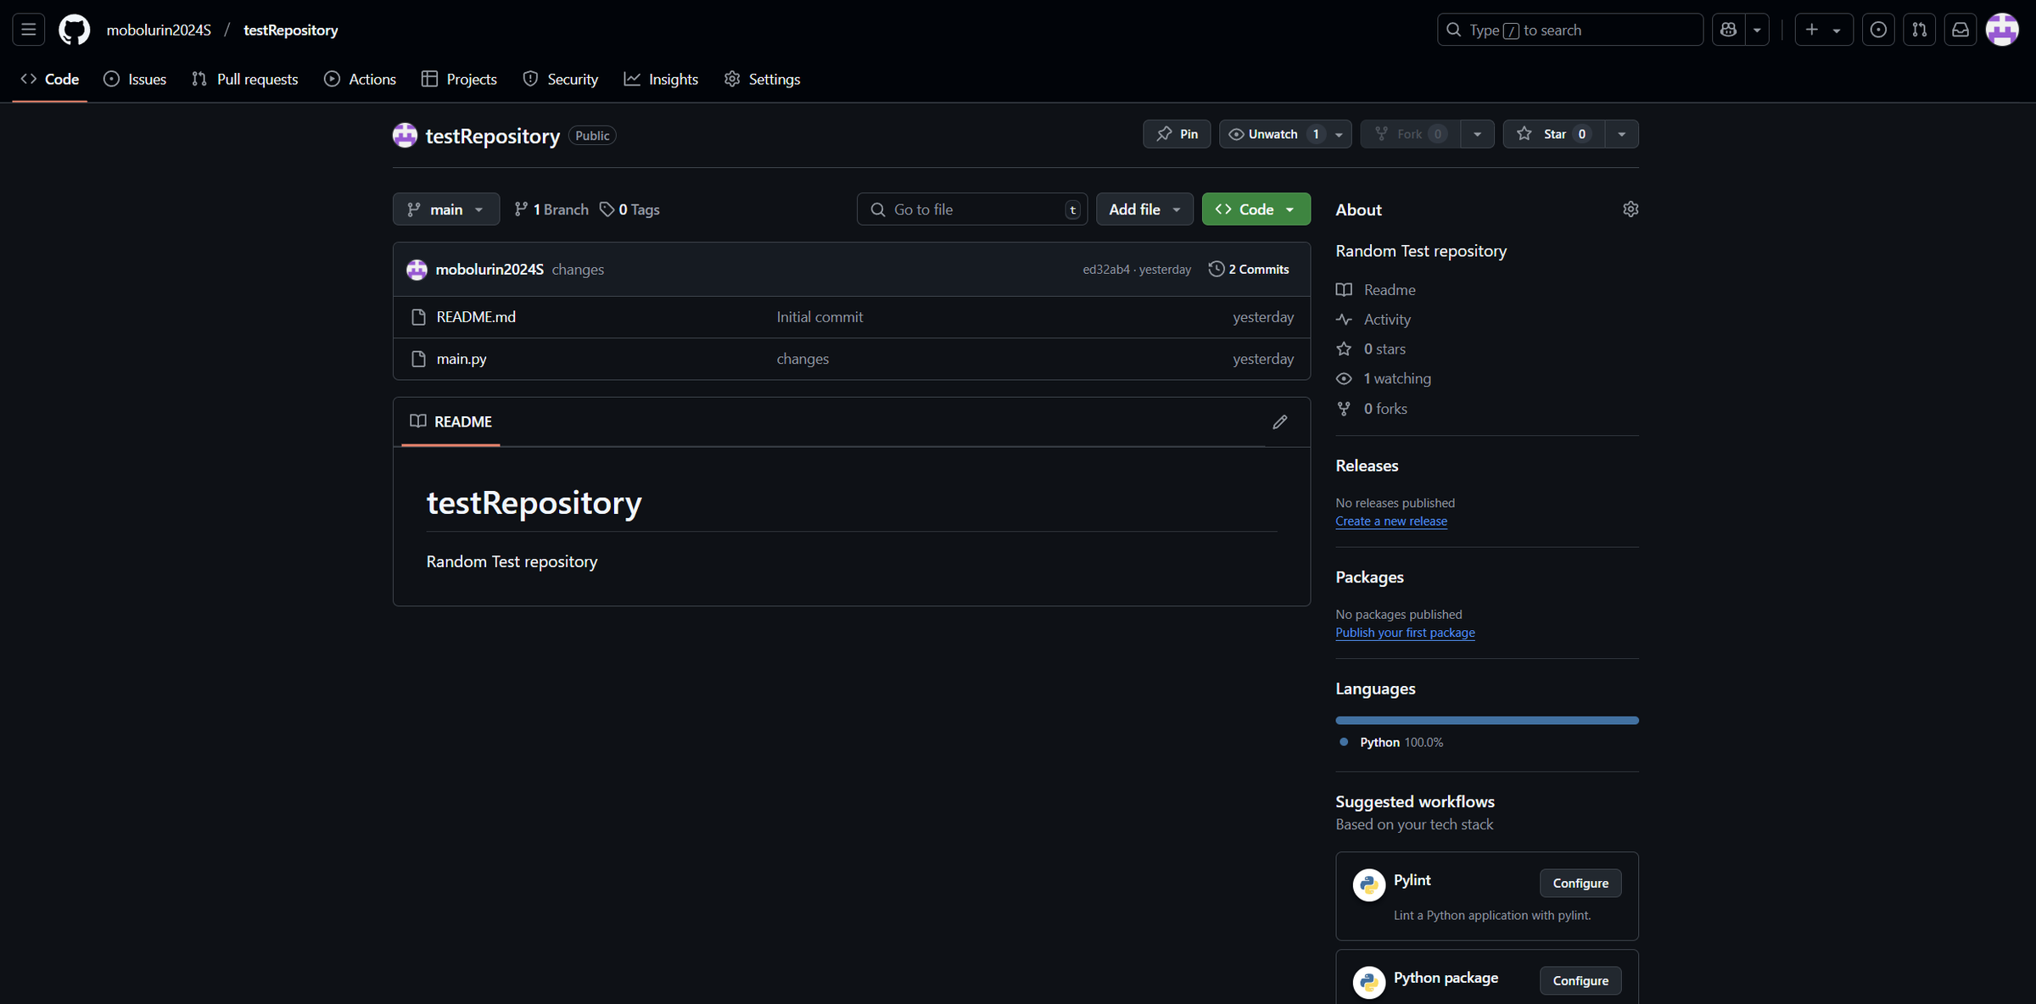Screen dimensions: 2036x1004
Task: Open pull requests from the top-right icon
Action: (1920, 29)
